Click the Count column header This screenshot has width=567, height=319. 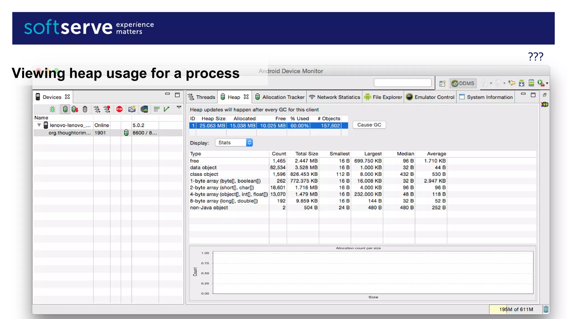pyautogui.click(x=279, y=154)
